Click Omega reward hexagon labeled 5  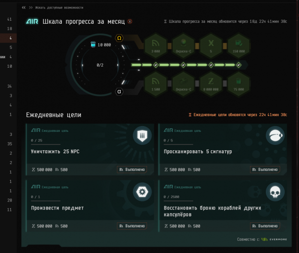pos(211,46)
